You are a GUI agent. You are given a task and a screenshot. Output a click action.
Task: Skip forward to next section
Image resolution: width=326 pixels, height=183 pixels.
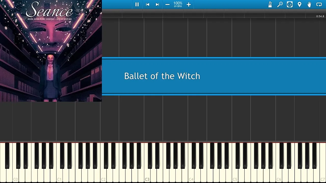click(157, 4)
